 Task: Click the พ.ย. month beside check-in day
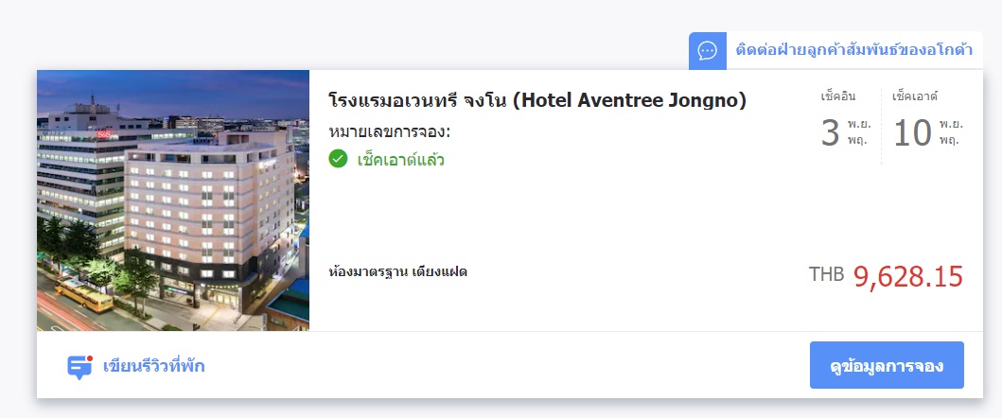(x=859, y=123)
